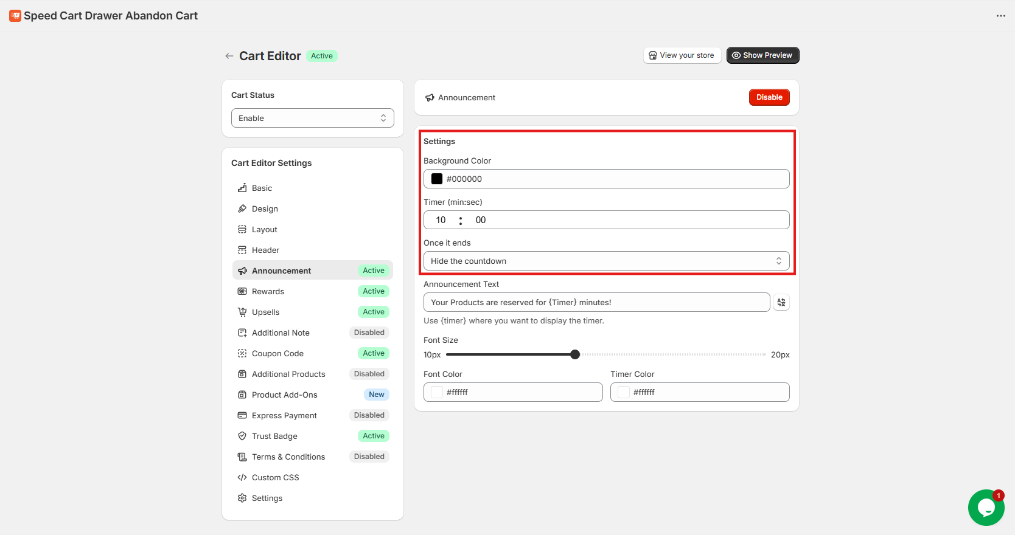The width and height of the screenshot is (1015, 535).
Task: Click the Settings gear icon in sidebar
Action: coord(242,498)
